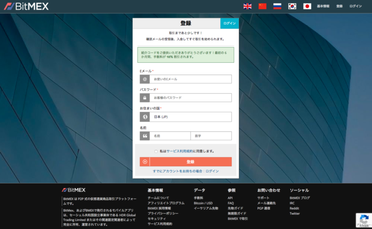The width and height of the screenshot is (372, 229).
Task: Click the 登録 form title
Action: tap(186, 23)
